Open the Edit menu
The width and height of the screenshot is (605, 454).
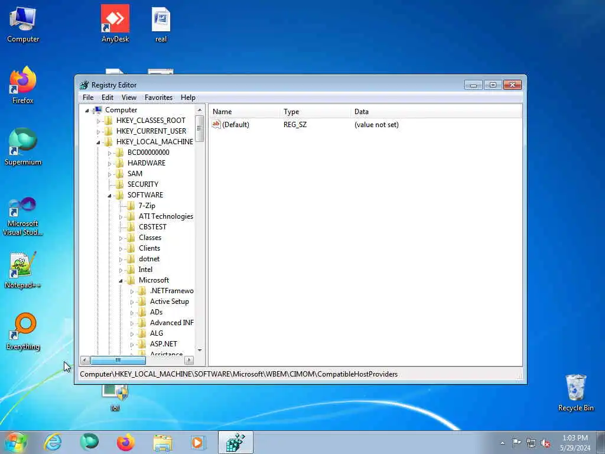108,98
